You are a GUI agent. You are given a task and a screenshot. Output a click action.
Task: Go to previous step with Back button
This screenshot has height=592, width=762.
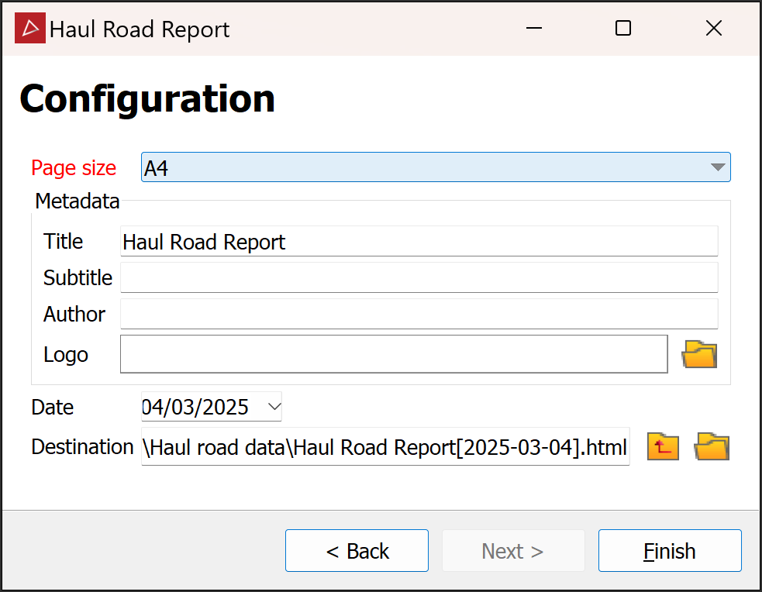pos(357,551)
